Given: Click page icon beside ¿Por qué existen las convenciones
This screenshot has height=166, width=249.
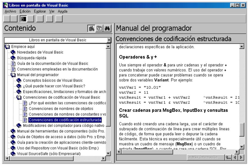Looking at the screenshot, I should tap(25, 103).
